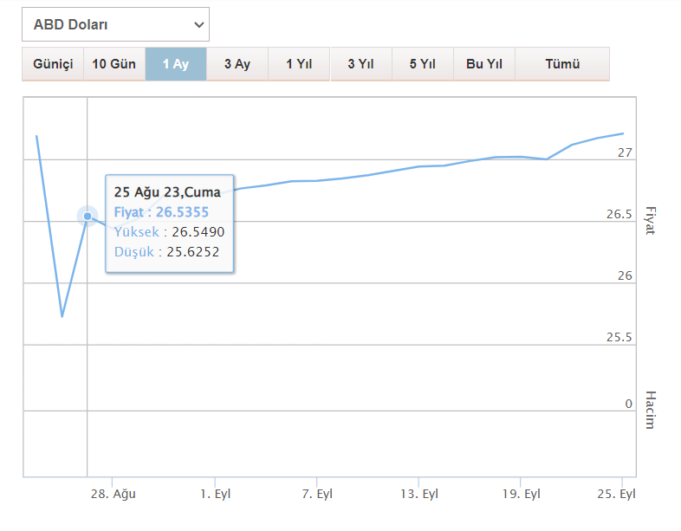Viewport: 681px width, 531px height.
Task: Click the highlighted 25 Ağu data point
Action: pyautogui.click(x=88, y=216)
